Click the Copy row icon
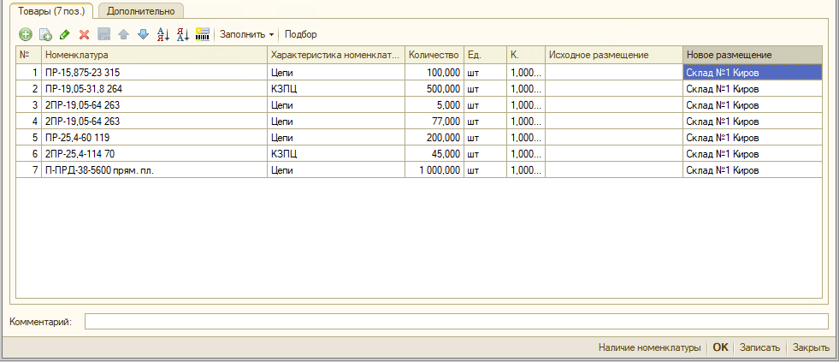The height and width of the screenshot is (362, 839). (45, 34)
